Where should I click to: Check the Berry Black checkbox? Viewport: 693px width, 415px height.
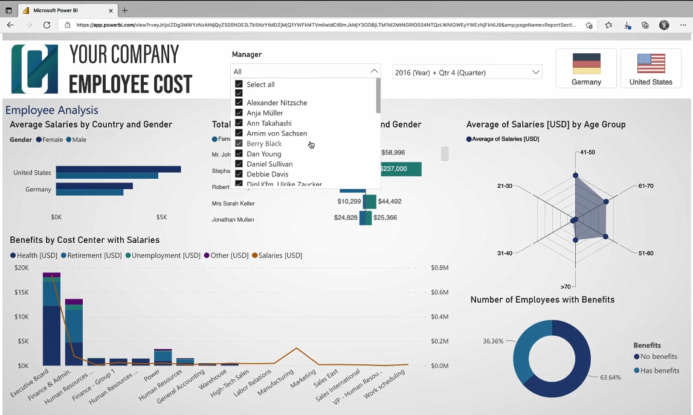tap(239, 143)
